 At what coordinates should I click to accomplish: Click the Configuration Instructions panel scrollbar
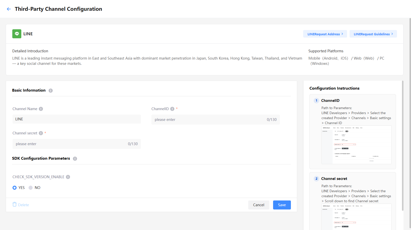403,146
